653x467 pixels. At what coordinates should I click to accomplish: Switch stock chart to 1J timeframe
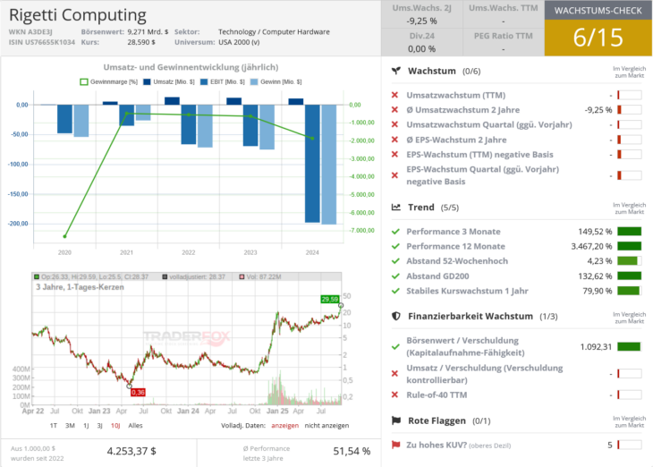pyautogui.click(x=86, y=425)
